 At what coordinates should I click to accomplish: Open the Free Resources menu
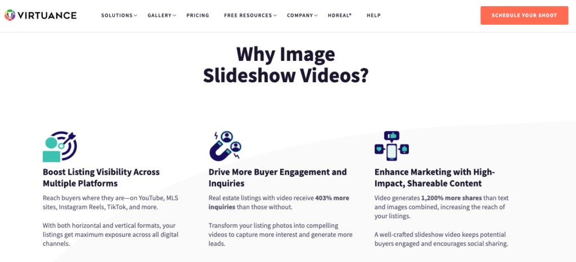(248, 15)
